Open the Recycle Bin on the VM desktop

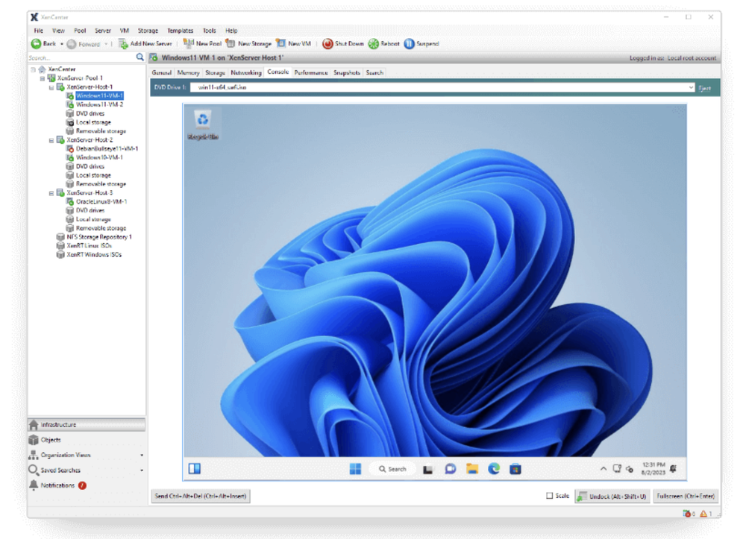(203, 124)
